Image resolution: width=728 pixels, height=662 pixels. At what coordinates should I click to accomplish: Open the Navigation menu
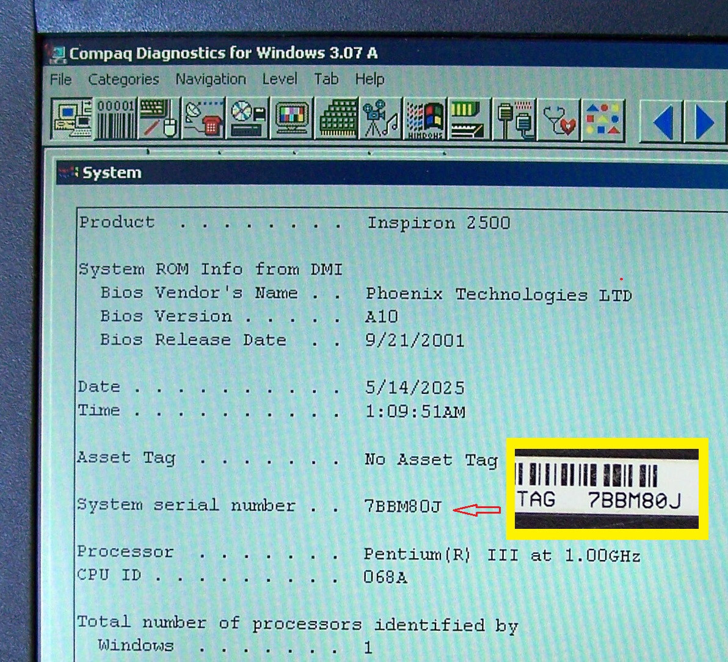210,79
